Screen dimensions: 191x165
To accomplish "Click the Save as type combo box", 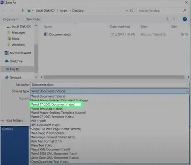I will pyautogui.click(x=110, y=91).
